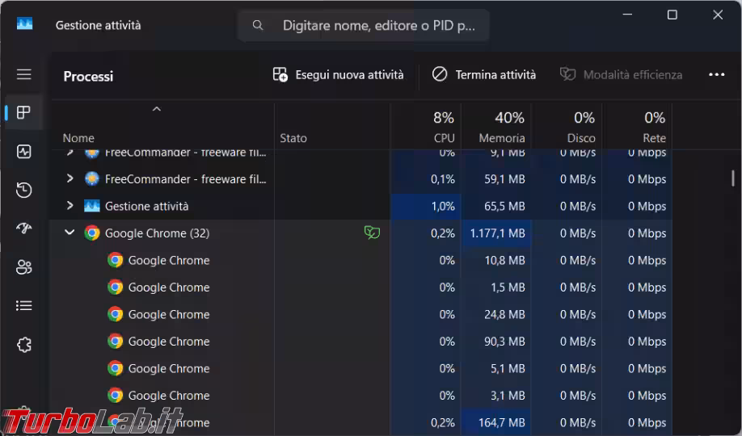Click Modalità efficienza button
742x436 pixels.
coord(621,75)
